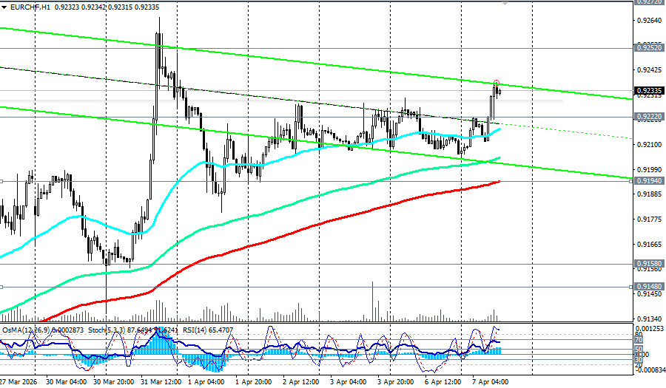Select the 0.91940 price level label
The width and height of the screenshot is (666, 388).
[x=648, y=180]
